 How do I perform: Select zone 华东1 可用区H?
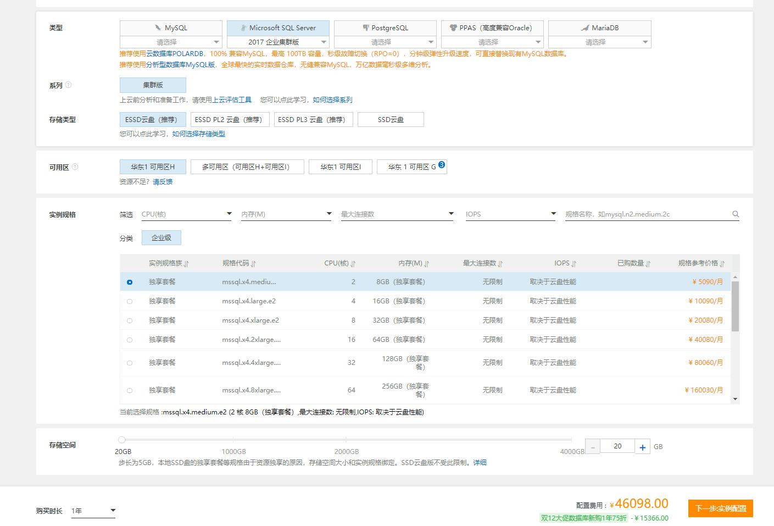click(x=153, y=167)
